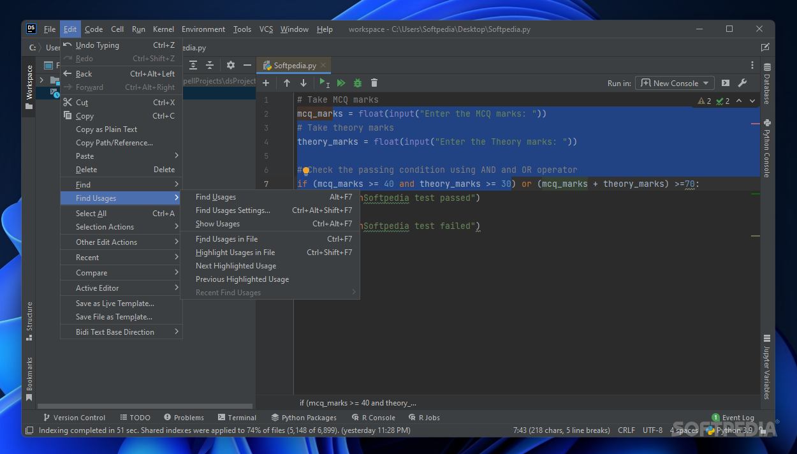The image size is (797, 454).
Task: Expand all in the workspace panel
Action: (x=193, y=65)
